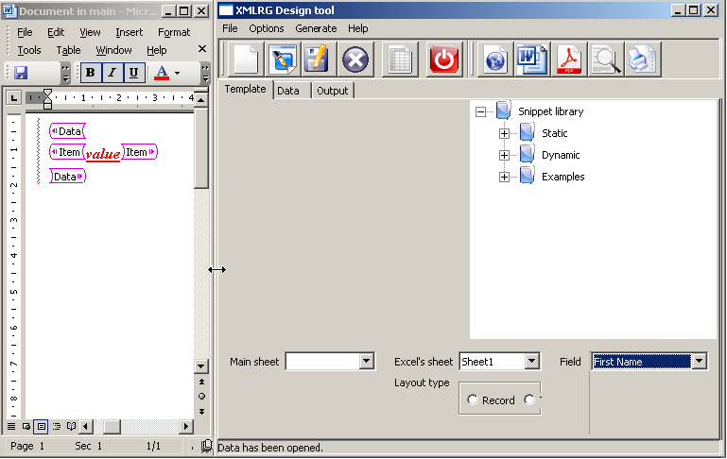Expand Word standard toolbar options chevron
The width and height of the screenshot is (727, 459).
65,73
